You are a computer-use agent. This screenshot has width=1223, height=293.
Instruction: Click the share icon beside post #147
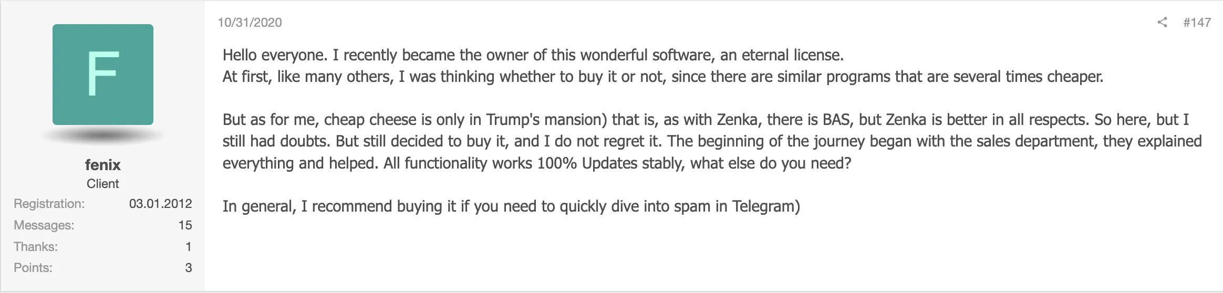pyautogui.click(x=1162, y=22)
